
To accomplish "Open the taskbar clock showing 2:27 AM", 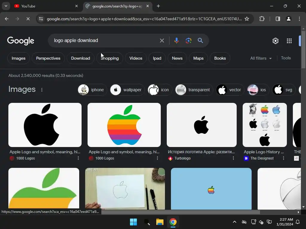I will point(285,222).
